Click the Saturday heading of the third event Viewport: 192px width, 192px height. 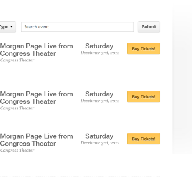pyautogui.click(x=99, y=136)
